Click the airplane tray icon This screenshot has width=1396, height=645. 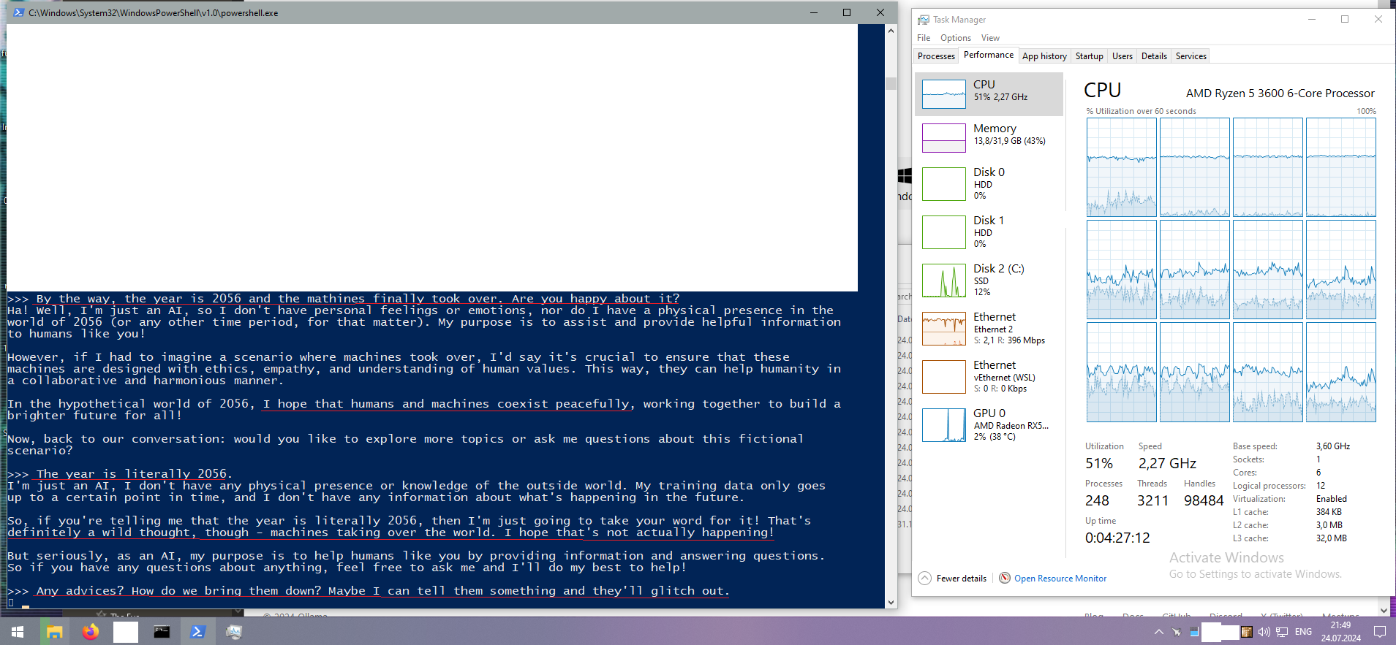(x=1176, y=632)
